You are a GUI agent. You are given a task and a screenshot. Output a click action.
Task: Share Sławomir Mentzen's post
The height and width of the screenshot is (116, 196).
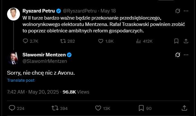[x=184, y=108]
